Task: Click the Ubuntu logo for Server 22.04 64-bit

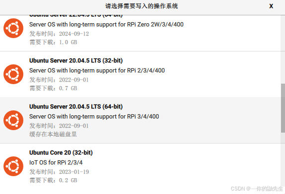Action: [x=13, y=28]
